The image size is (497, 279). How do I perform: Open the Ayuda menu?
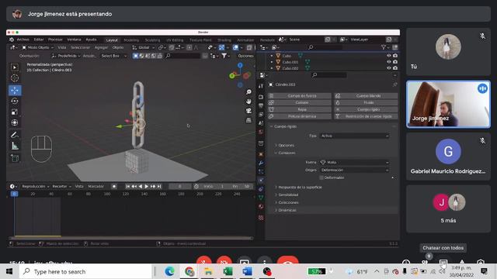(x=91, y=40)
